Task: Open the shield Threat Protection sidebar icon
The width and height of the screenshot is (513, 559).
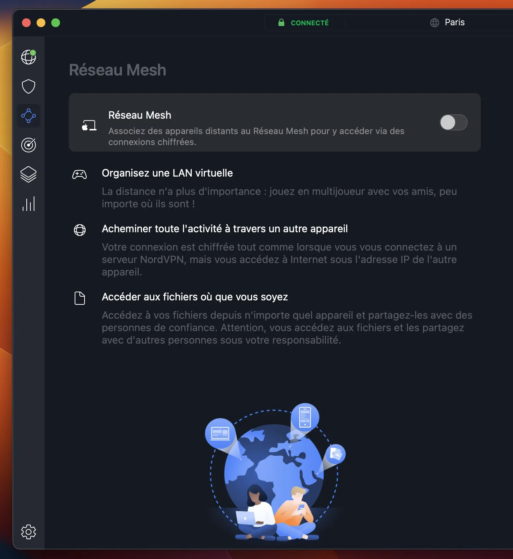Action: 29,86
